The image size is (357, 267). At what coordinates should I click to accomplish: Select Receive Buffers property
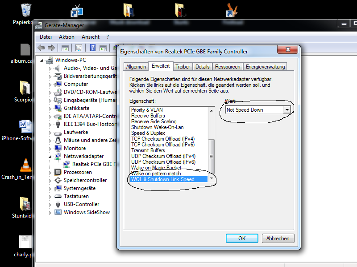coord(169,116)
